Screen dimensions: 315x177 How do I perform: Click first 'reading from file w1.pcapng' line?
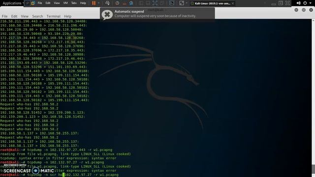65,154
